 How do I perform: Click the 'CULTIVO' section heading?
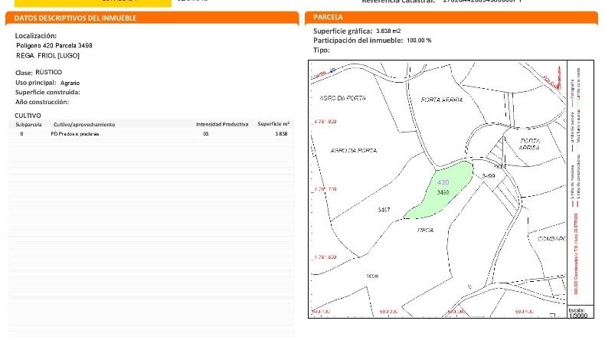[28, 116]
